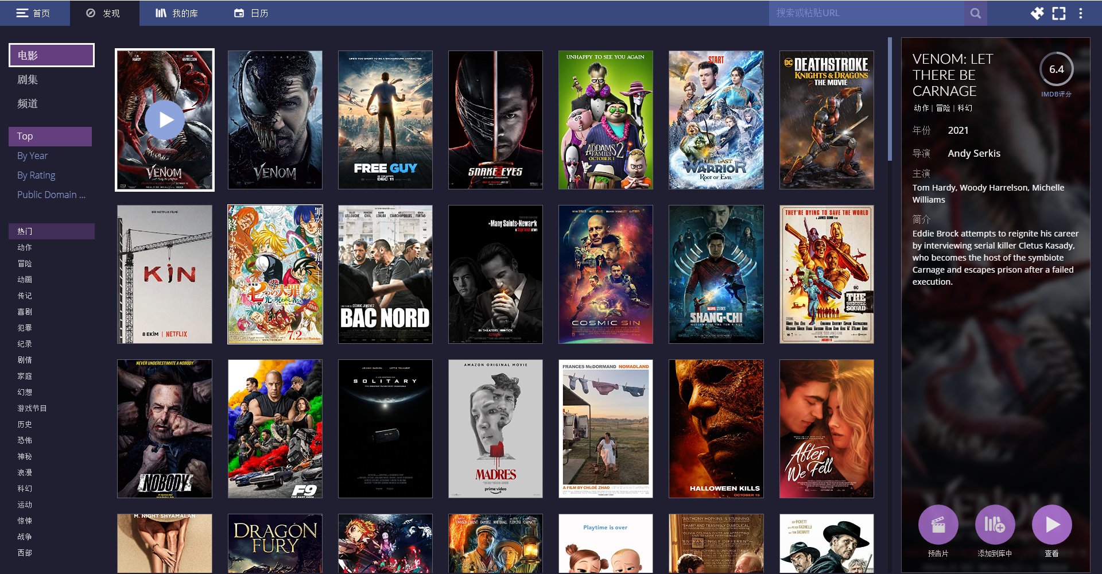Screen dimensions: 1102x574
Task: Open the Deathstroke Knights & Dragons poster
Action: tap(826, 120)
